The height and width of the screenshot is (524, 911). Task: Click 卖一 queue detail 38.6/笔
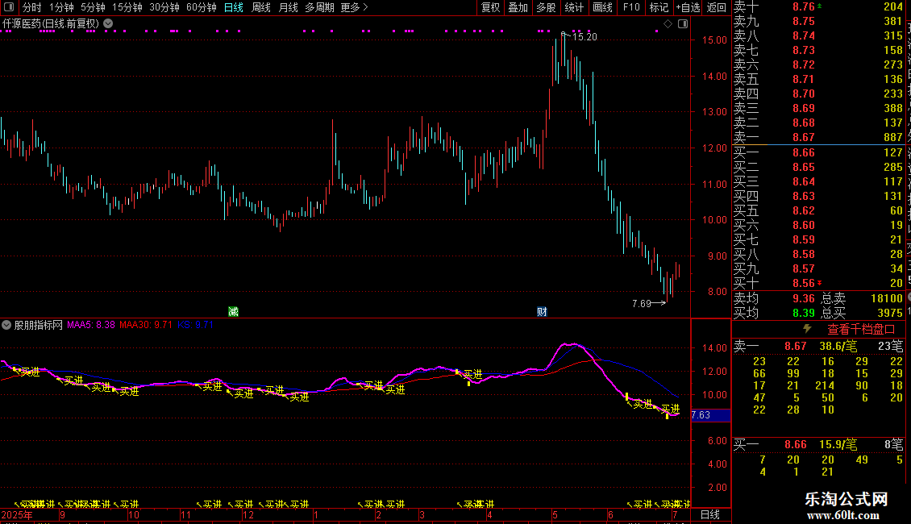click(838, 346)
